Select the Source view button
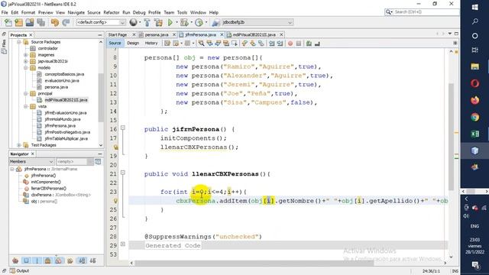The image size is (489, 275). 115,44
